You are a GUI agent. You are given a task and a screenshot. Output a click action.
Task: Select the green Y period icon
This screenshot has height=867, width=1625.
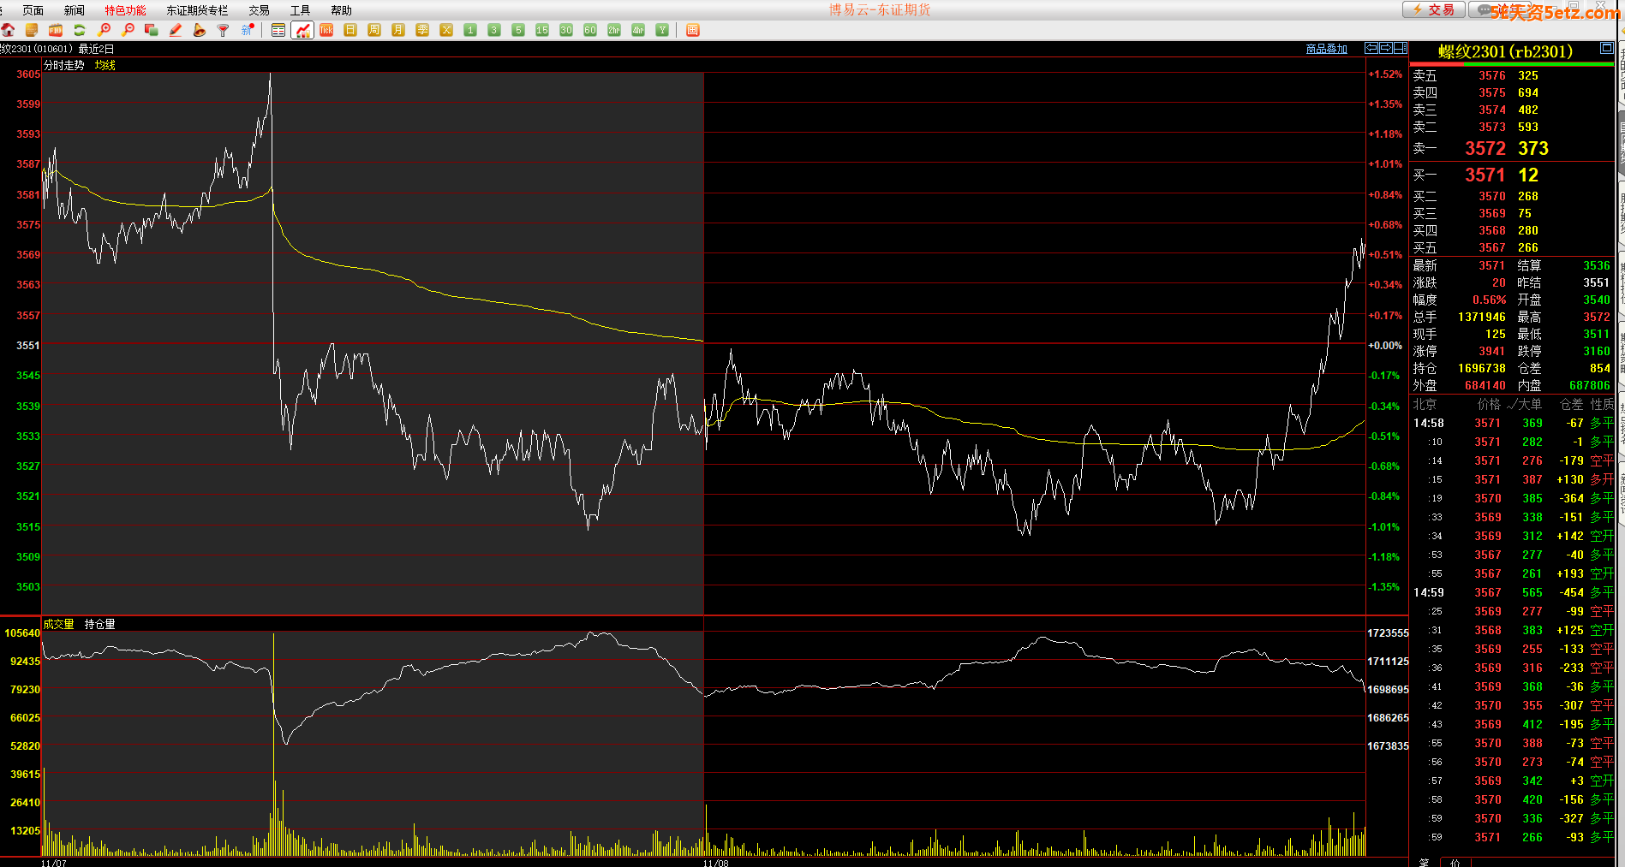pyautogui.click(x=662, y=30)
